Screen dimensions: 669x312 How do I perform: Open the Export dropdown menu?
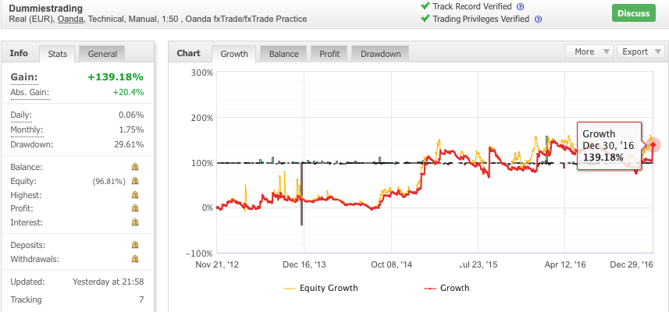640,52
